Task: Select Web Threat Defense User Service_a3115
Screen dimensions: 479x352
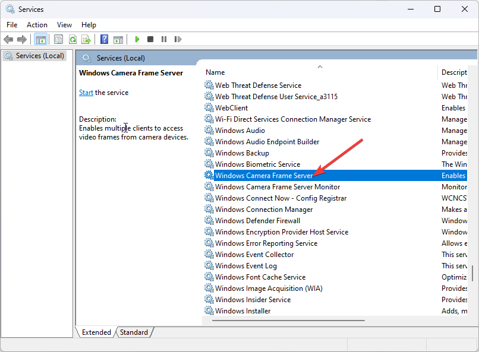Action: point(335,96)
